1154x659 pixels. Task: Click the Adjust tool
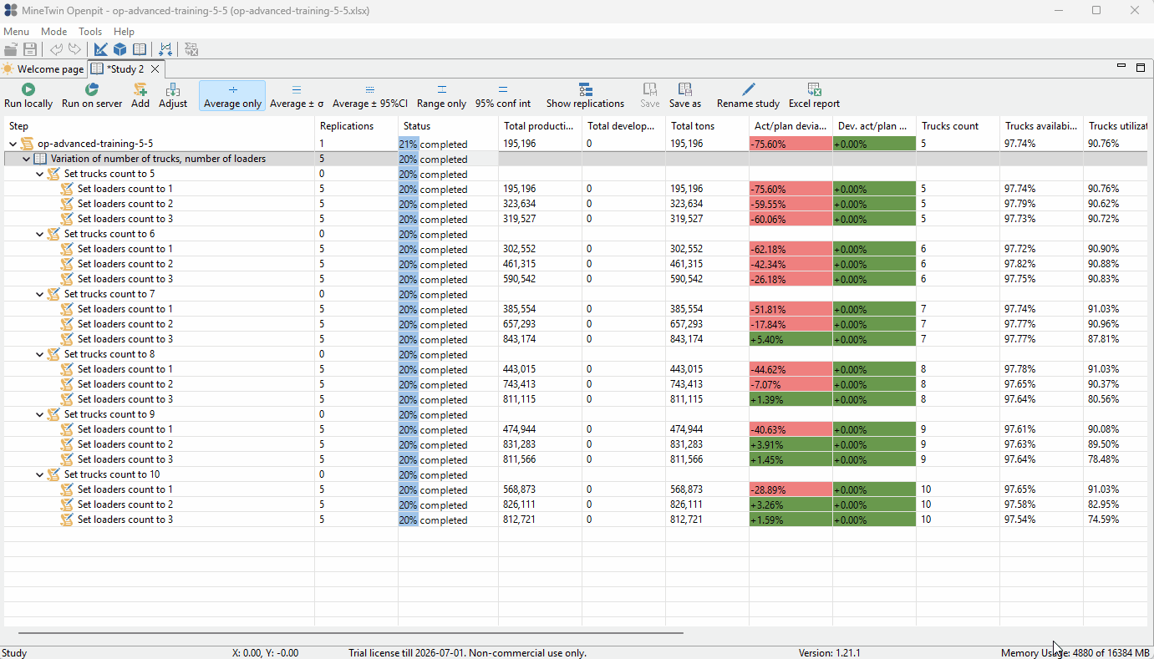(x=173, y=96)
